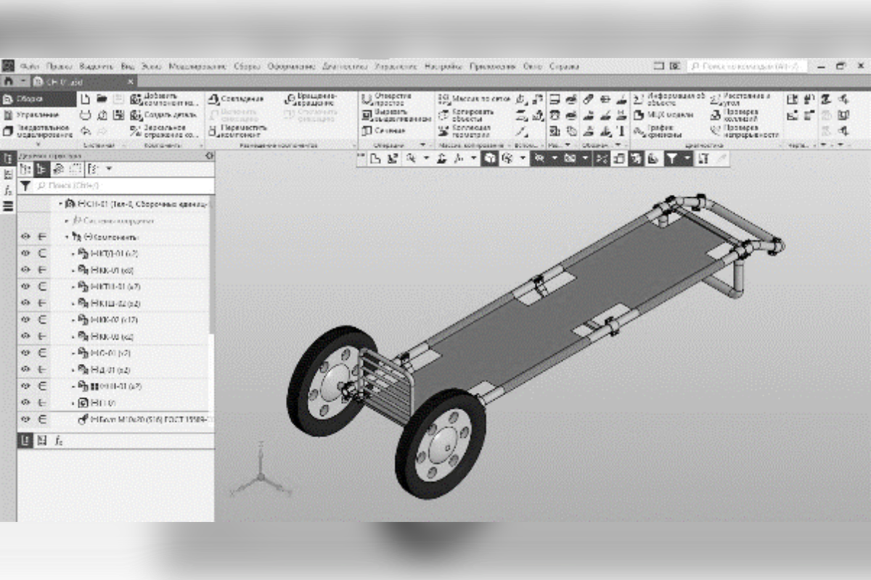Click the 'Совпадение' coincidence mate icon
The width and height of the screenshot is (871, 580).
tap(213, 99)
